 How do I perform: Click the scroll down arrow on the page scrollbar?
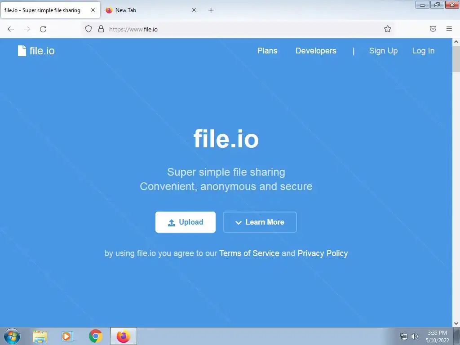(456, 323)
